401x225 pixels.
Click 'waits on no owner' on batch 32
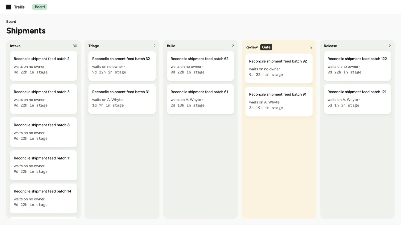tap(108, 66)
